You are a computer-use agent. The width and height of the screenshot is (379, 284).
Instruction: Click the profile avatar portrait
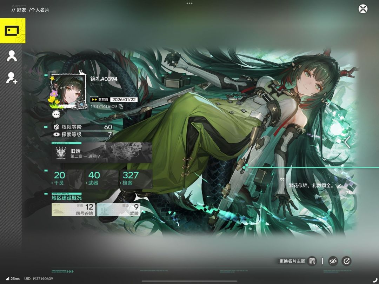coord(68,91)
